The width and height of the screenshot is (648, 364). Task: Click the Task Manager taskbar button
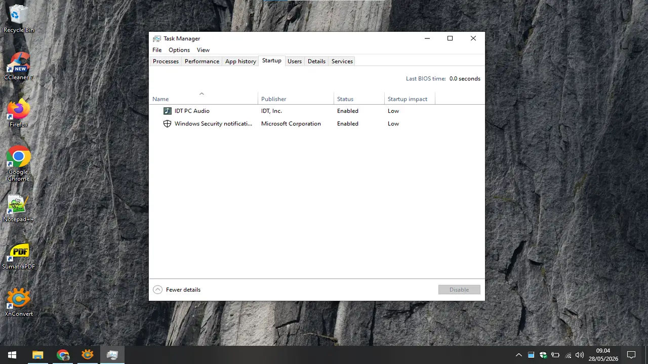click(112, 355)
